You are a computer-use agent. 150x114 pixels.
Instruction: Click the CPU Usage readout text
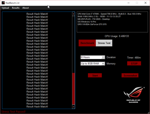click(x=117, y=36)
